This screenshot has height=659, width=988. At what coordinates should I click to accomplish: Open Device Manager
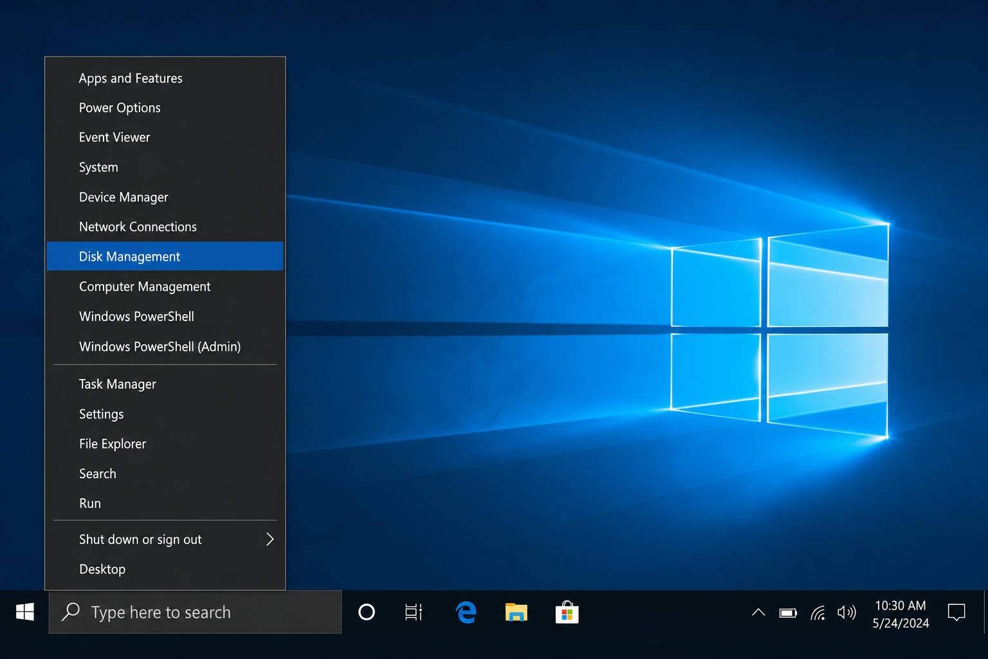point(165,197)
